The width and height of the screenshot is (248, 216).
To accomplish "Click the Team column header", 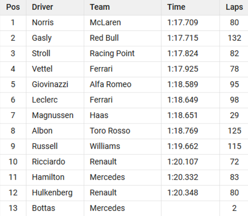I will [99, 7].
